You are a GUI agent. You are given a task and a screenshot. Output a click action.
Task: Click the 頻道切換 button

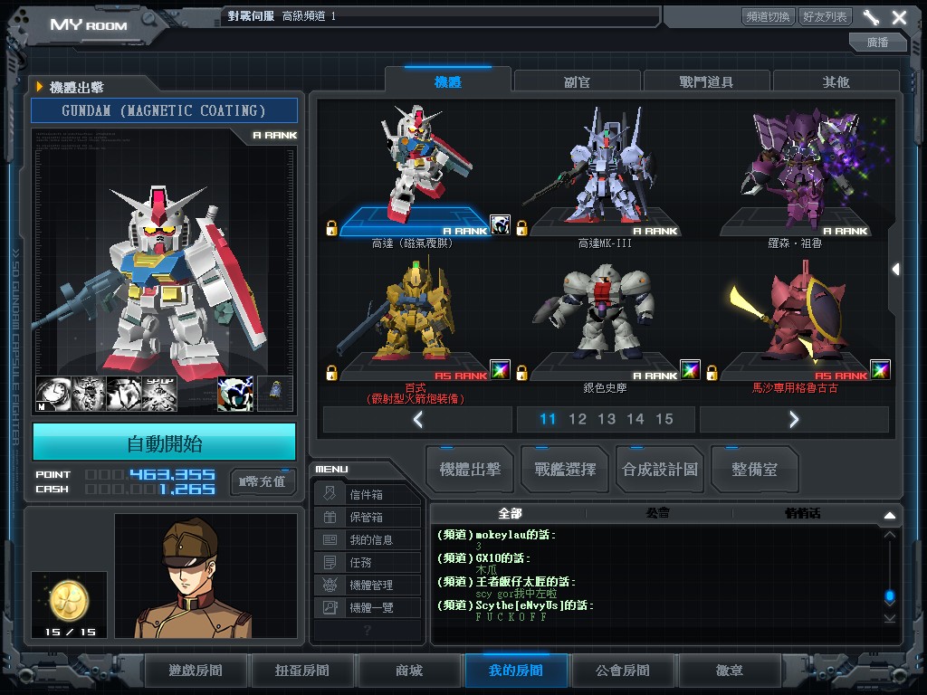pyautogui.click(x=768, y=16)
